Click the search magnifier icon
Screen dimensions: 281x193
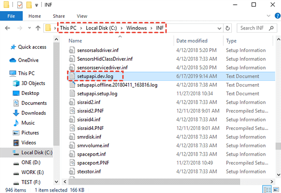point(271,28)
